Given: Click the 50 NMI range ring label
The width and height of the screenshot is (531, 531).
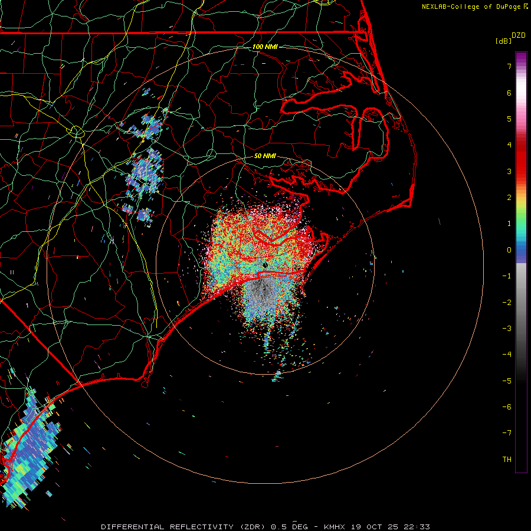Looking at the screenshot, I should [265, 156].
